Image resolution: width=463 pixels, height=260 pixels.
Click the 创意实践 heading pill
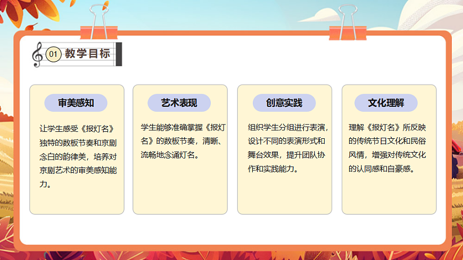pyautogui.click(x=284, y=103)
